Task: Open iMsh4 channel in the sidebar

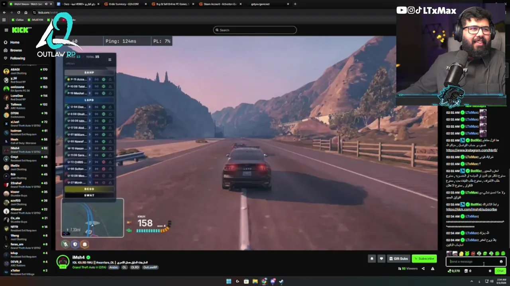Action: coord(25,150)
